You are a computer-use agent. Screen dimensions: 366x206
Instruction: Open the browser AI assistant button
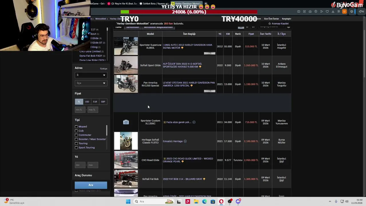pos(361,11)
